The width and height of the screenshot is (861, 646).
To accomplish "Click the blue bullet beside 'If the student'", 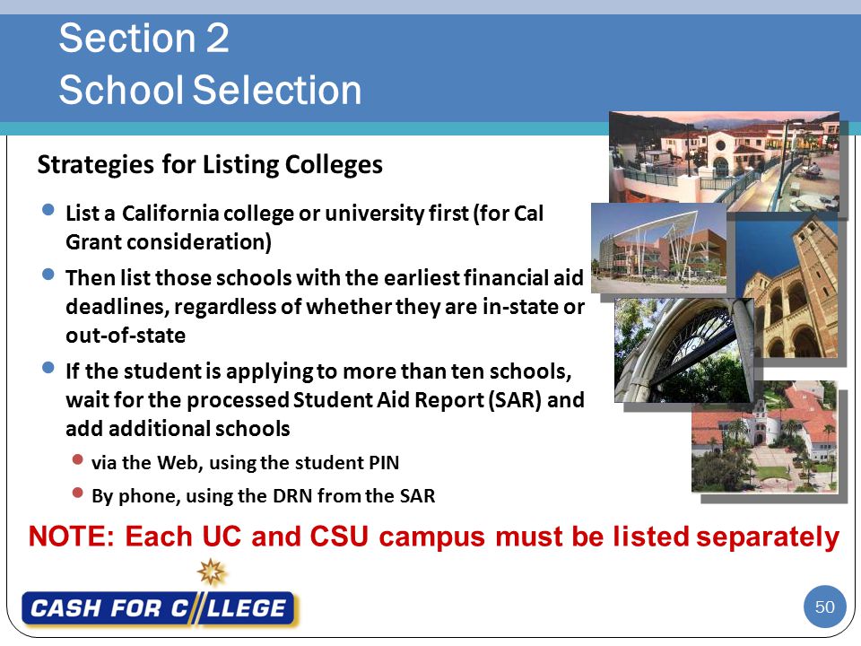I will [48, 368].
